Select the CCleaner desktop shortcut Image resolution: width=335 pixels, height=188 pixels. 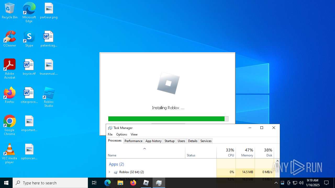click(x=10, y=39)
